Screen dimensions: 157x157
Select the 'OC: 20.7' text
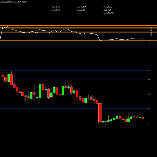click(x=107, y=7)
